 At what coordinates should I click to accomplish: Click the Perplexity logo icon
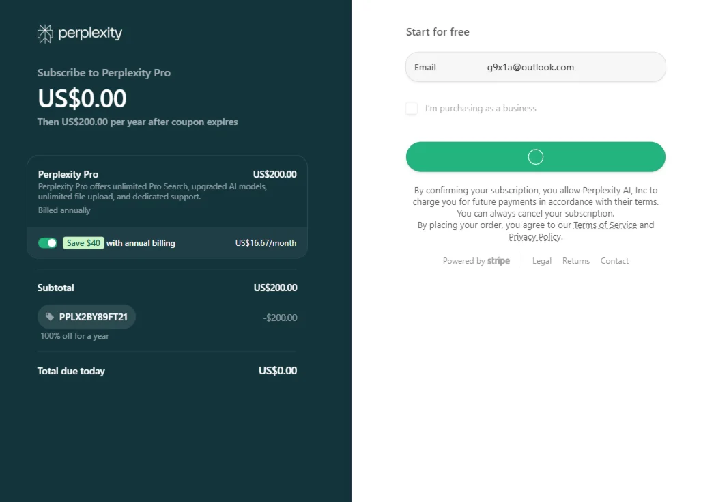pyautogui.click(x=45, y=33)
